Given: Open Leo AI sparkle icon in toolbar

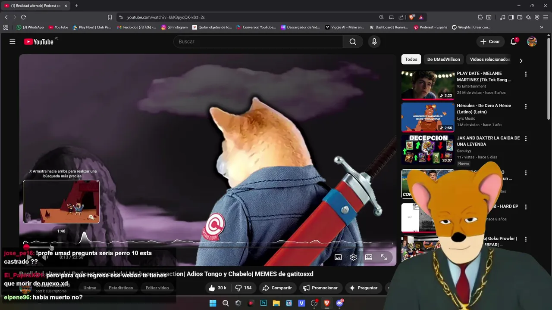Looking at the screenshot, I should pyautogui.click(x=528, y=17).
